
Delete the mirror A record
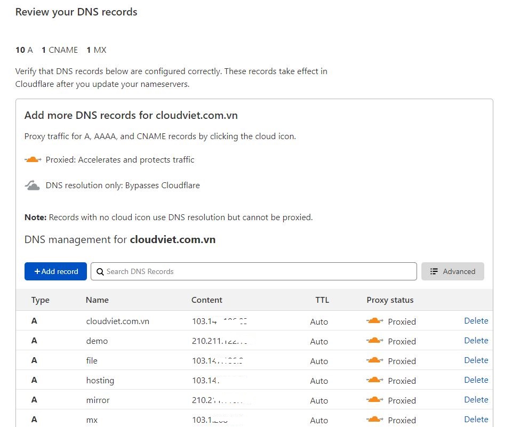click(476, 399)
